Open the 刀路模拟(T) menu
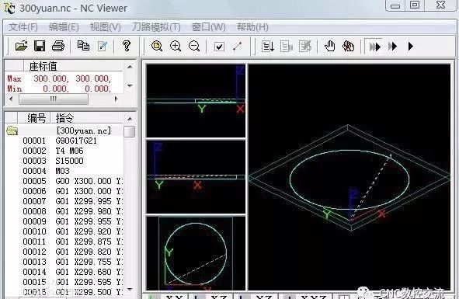 (x=156, y=27)
